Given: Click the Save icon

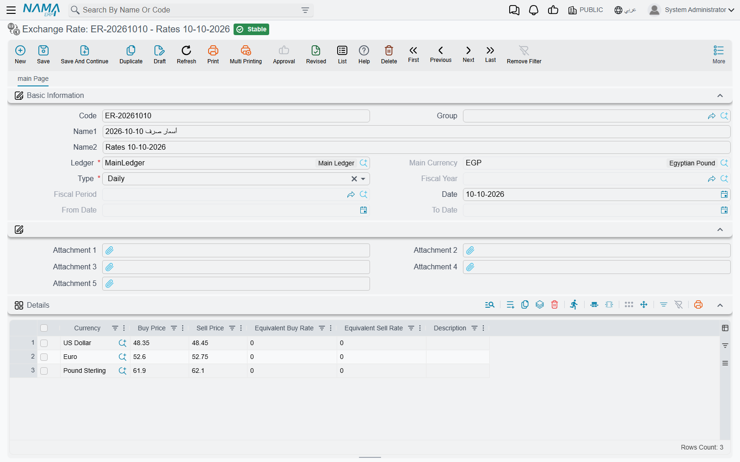Looking at the screenshot, I should [x=43, y=50].
